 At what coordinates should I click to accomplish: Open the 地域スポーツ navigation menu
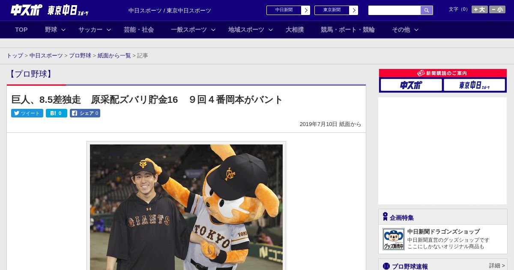tap(246, 30)
